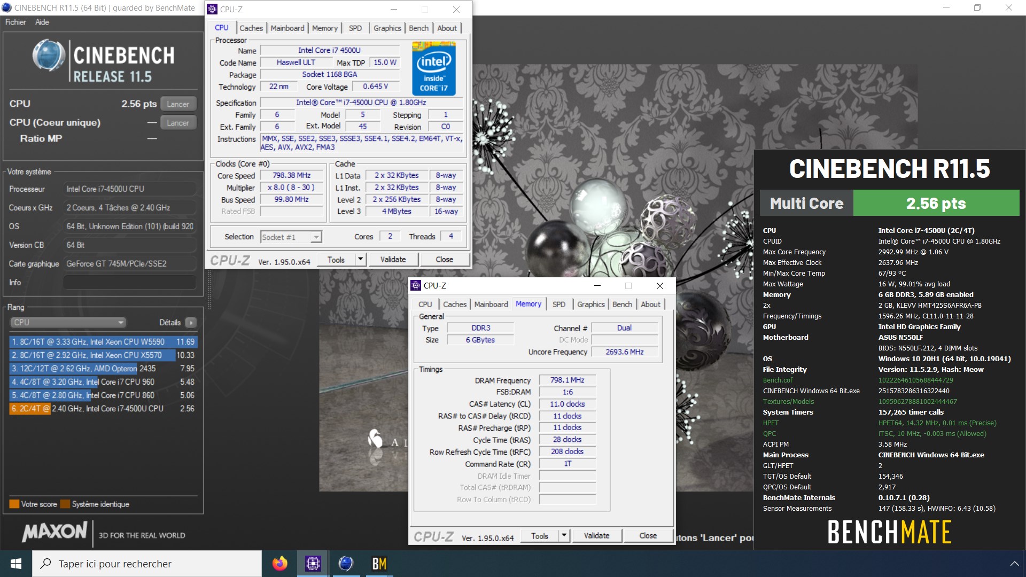Switch to Caches tab in top CPU-Z

pyautogui.click(x=251, y=28)
